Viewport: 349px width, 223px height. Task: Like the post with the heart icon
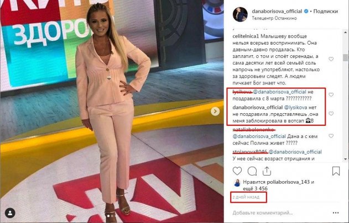click(x=237, y=171)
